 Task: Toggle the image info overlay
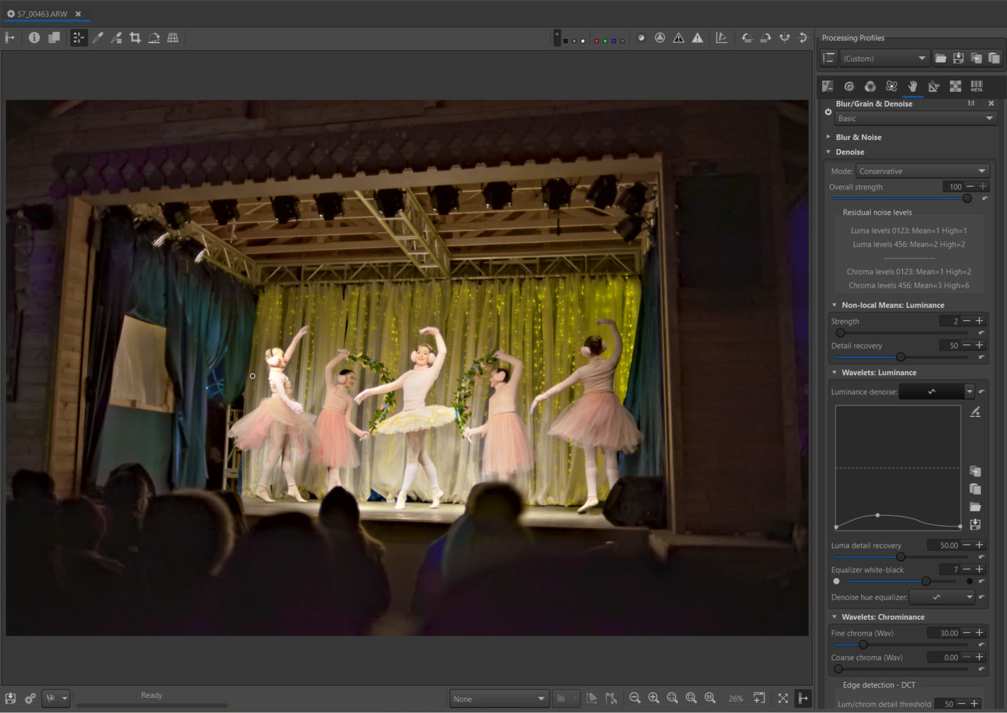[34, 38]
